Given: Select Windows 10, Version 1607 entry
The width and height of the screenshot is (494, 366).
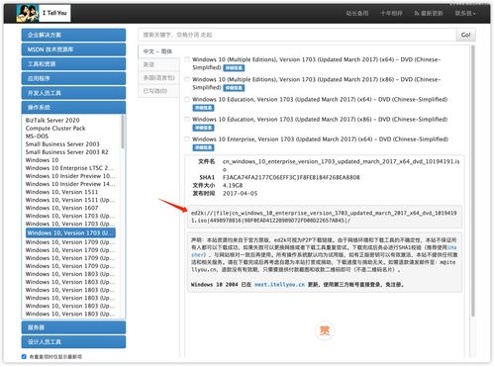Looking at the screenshot, I should pyautogui.click(x=61, y=208).
